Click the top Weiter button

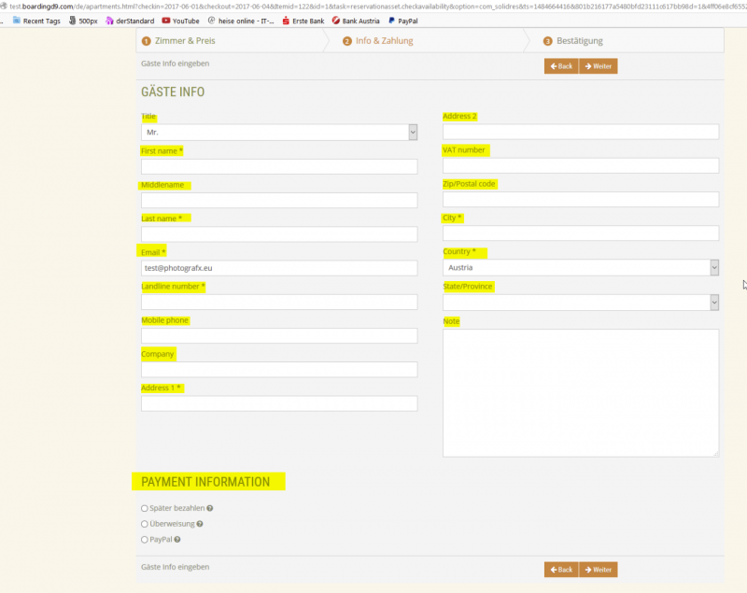[598, 66]
